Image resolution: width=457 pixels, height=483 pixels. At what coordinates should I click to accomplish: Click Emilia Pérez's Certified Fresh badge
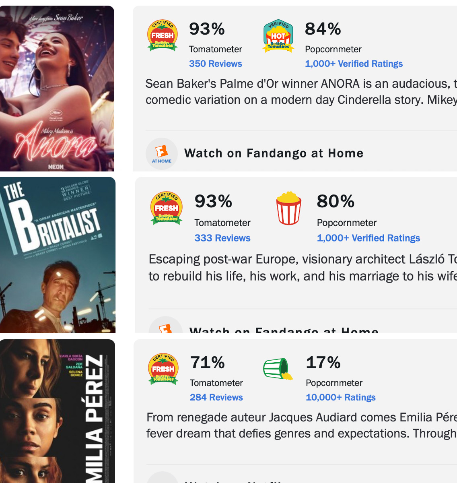click(163, 369)
